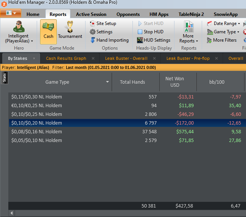
Task: Switch to the Active Session tab
Action: 91,14
